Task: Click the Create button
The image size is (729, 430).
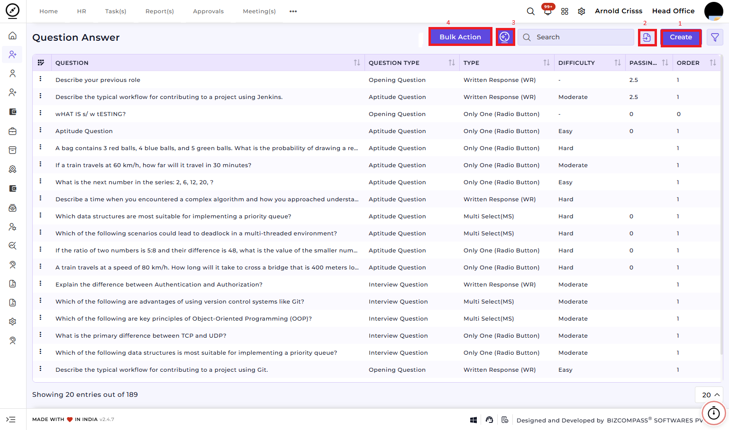Action: pos(681,37)
